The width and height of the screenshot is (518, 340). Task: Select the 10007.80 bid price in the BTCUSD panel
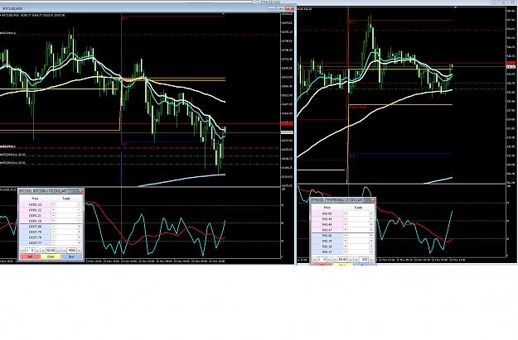[x=36, y=227]
